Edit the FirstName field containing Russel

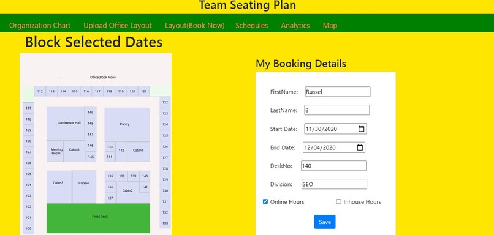(x=338, y=92)
